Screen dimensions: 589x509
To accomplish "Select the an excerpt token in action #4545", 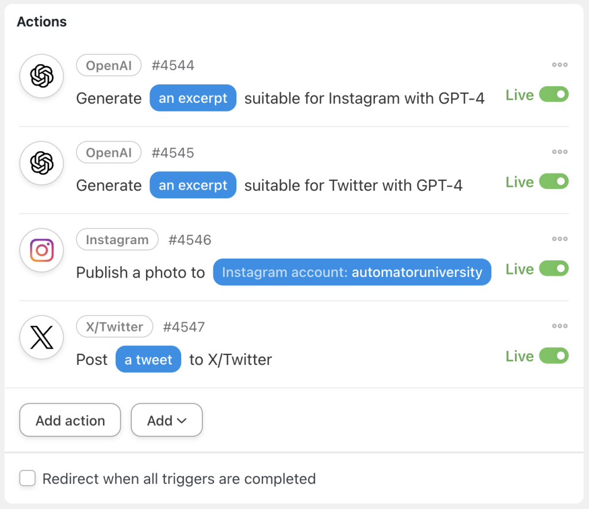I will click(193, 185).
